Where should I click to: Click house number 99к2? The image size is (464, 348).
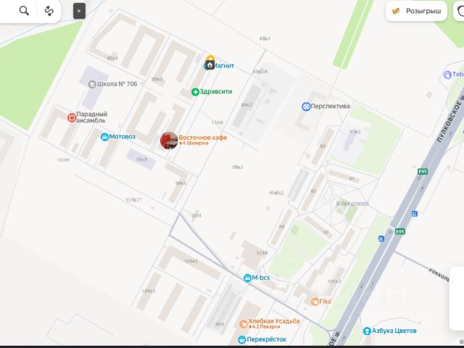click(238, 167)
